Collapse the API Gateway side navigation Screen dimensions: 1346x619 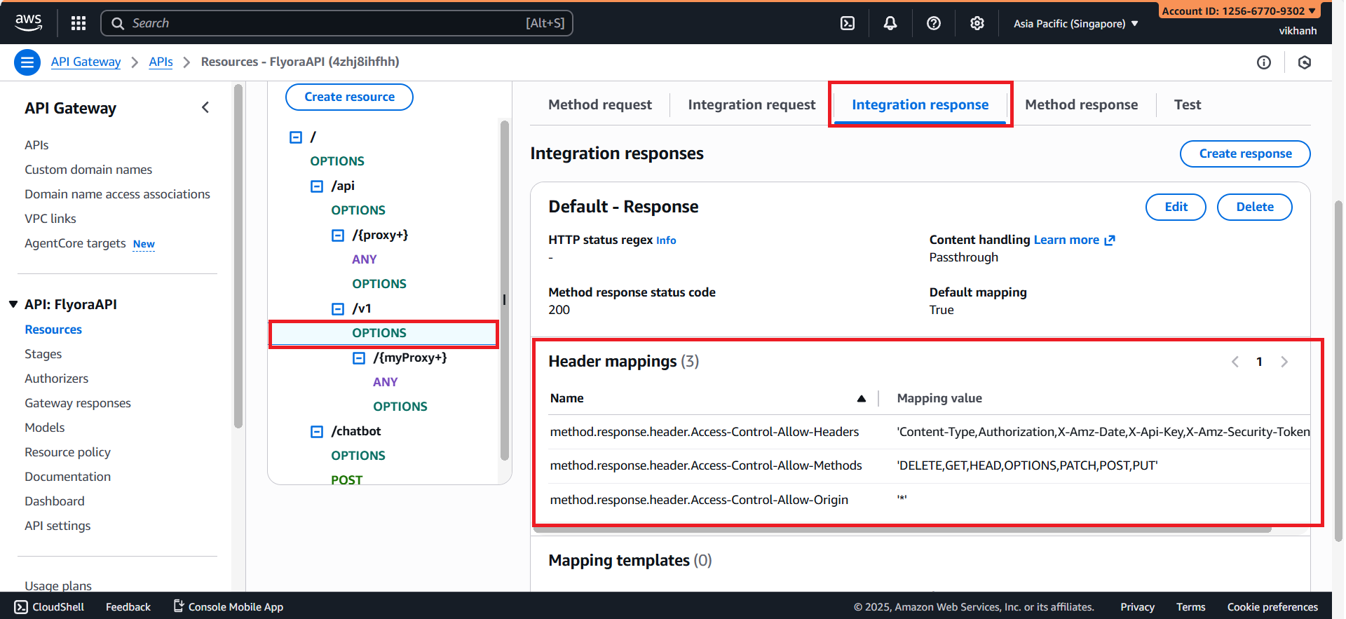click(205, 107)
